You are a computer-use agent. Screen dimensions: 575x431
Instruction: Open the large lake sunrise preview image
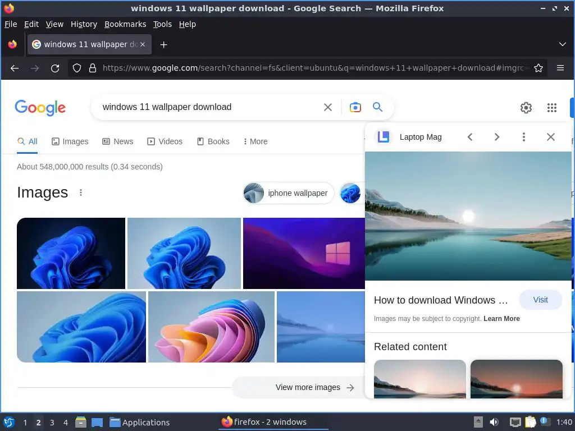coord(468,216)
